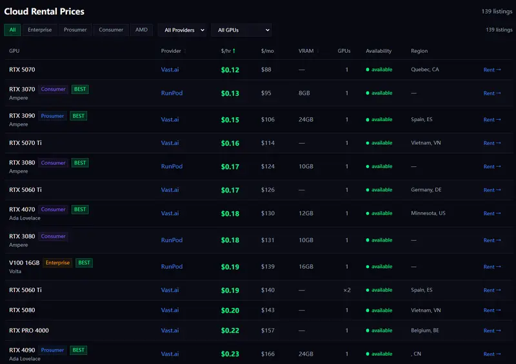Click the Belgium, BE region cell

tap(425, 330)
